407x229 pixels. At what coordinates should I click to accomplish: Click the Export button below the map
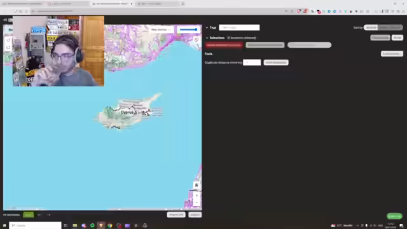tap(195, 215)
